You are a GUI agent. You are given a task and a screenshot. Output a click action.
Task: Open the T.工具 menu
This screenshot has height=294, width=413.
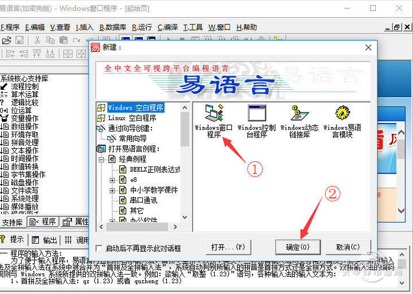pyautogui.click(x=193, y=27)
